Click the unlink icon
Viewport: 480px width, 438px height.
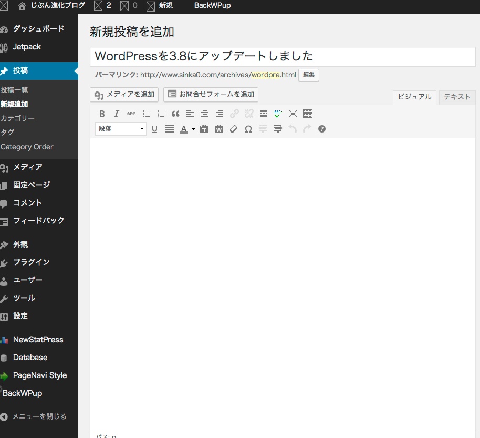coord(249,114)
